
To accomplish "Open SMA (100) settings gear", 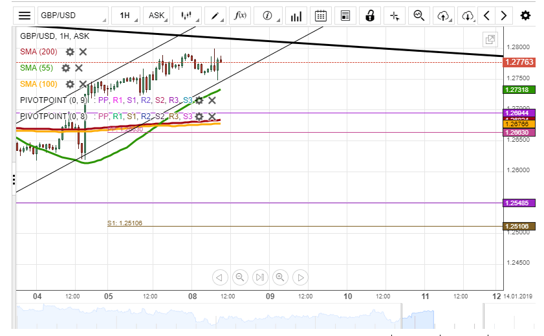I will (x=70, y=84).
